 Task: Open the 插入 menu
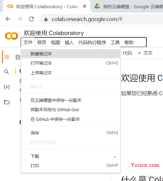[69, 43]
